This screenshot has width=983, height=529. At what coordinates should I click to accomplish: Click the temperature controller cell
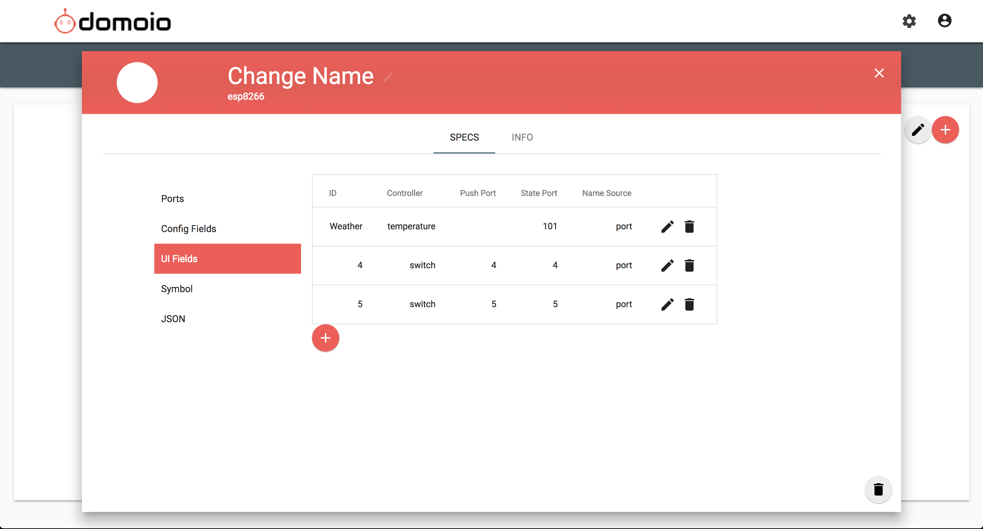(x=411, y=226)
